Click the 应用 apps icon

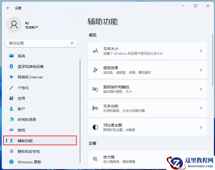[11, 98]
